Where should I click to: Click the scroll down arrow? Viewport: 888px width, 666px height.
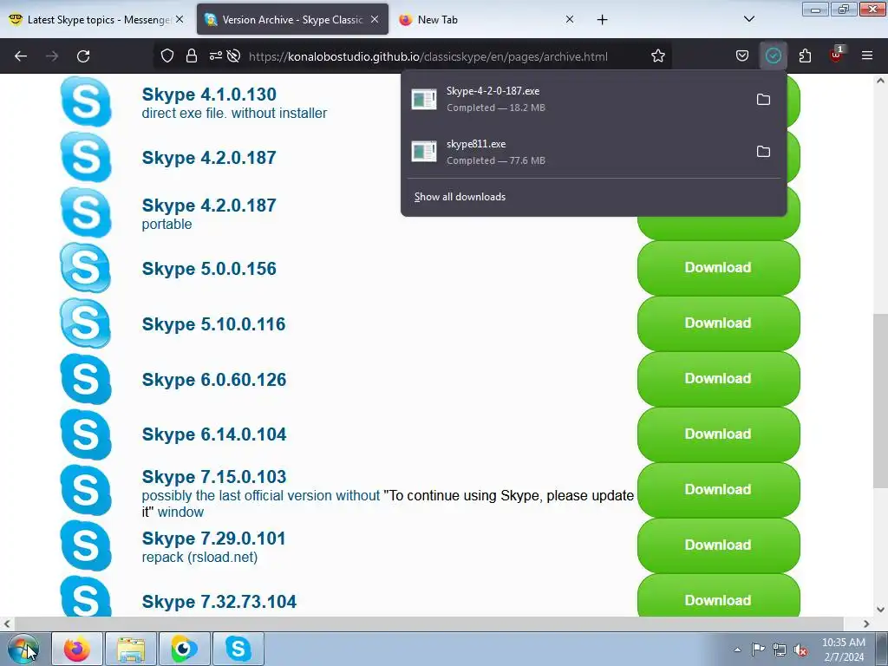[880, 610]
